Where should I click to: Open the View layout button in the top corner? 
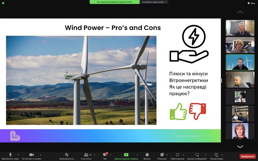click(x=251, y=3)
